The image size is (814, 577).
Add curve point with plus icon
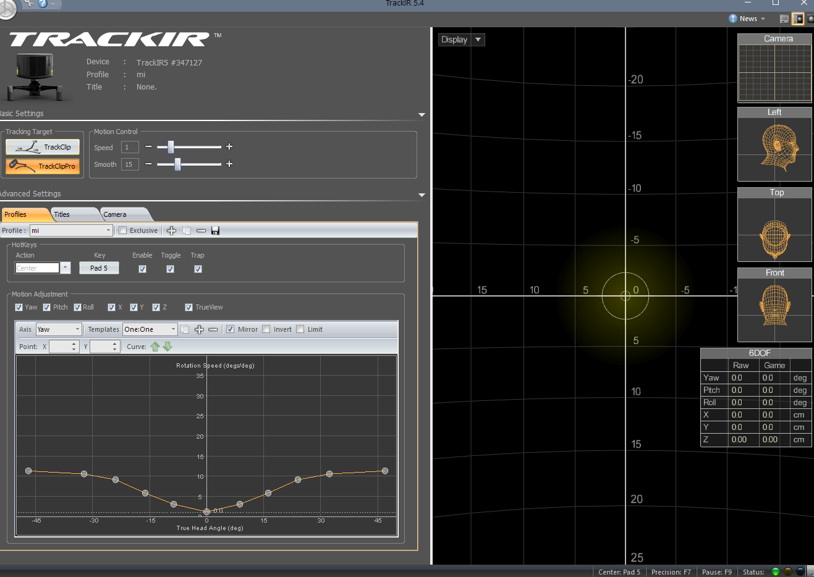pyautogui.click(x=199, y=329)
